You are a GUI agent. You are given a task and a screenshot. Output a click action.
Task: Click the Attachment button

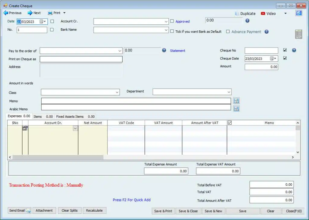(44, 210)
